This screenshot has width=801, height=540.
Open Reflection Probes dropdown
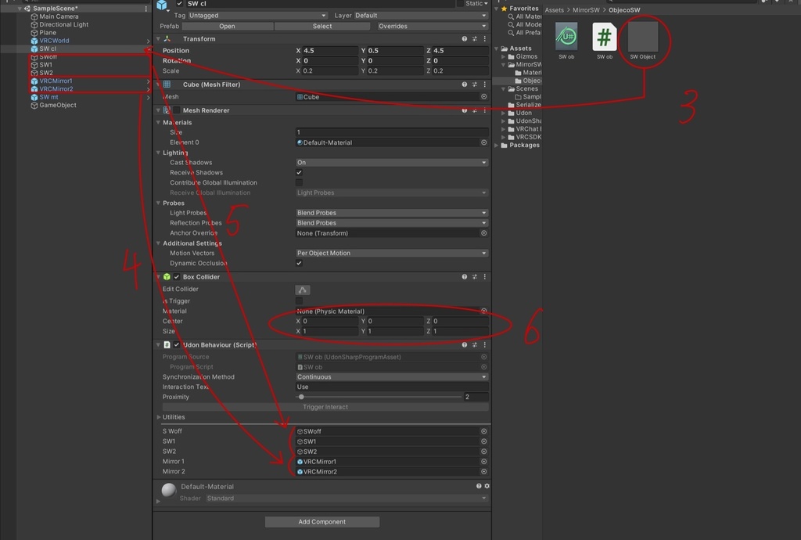[392, 223]
